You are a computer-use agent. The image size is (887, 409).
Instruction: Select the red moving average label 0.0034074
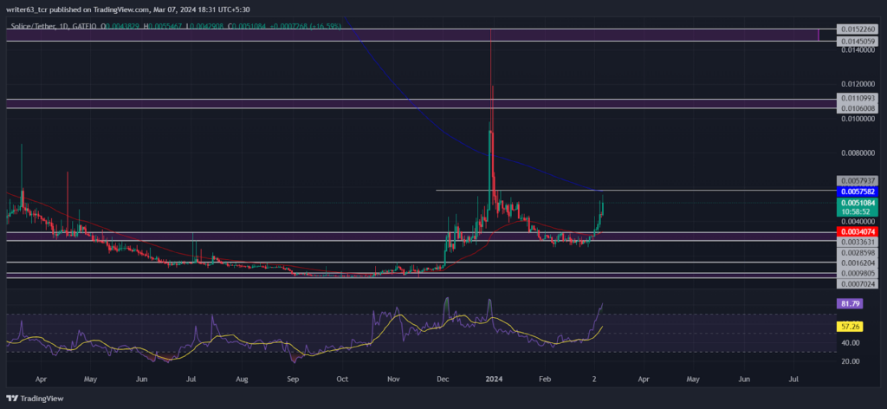tap(858, 232)
